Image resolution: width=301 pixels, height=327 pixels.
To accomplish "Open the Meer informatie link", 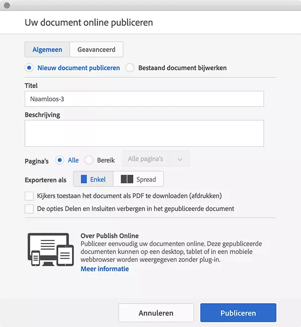I will click(x=105, y=269).
